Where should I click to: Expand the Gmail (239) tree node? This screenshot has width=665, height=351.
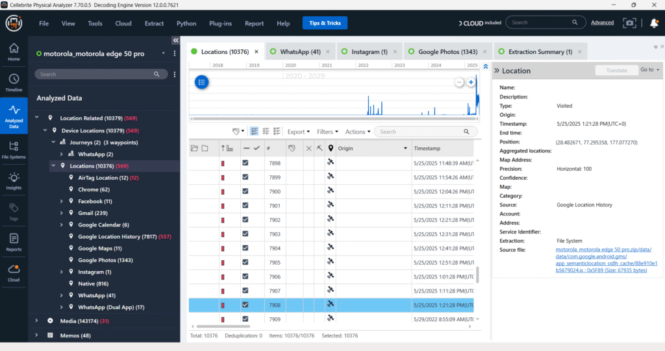pos(62,213)
